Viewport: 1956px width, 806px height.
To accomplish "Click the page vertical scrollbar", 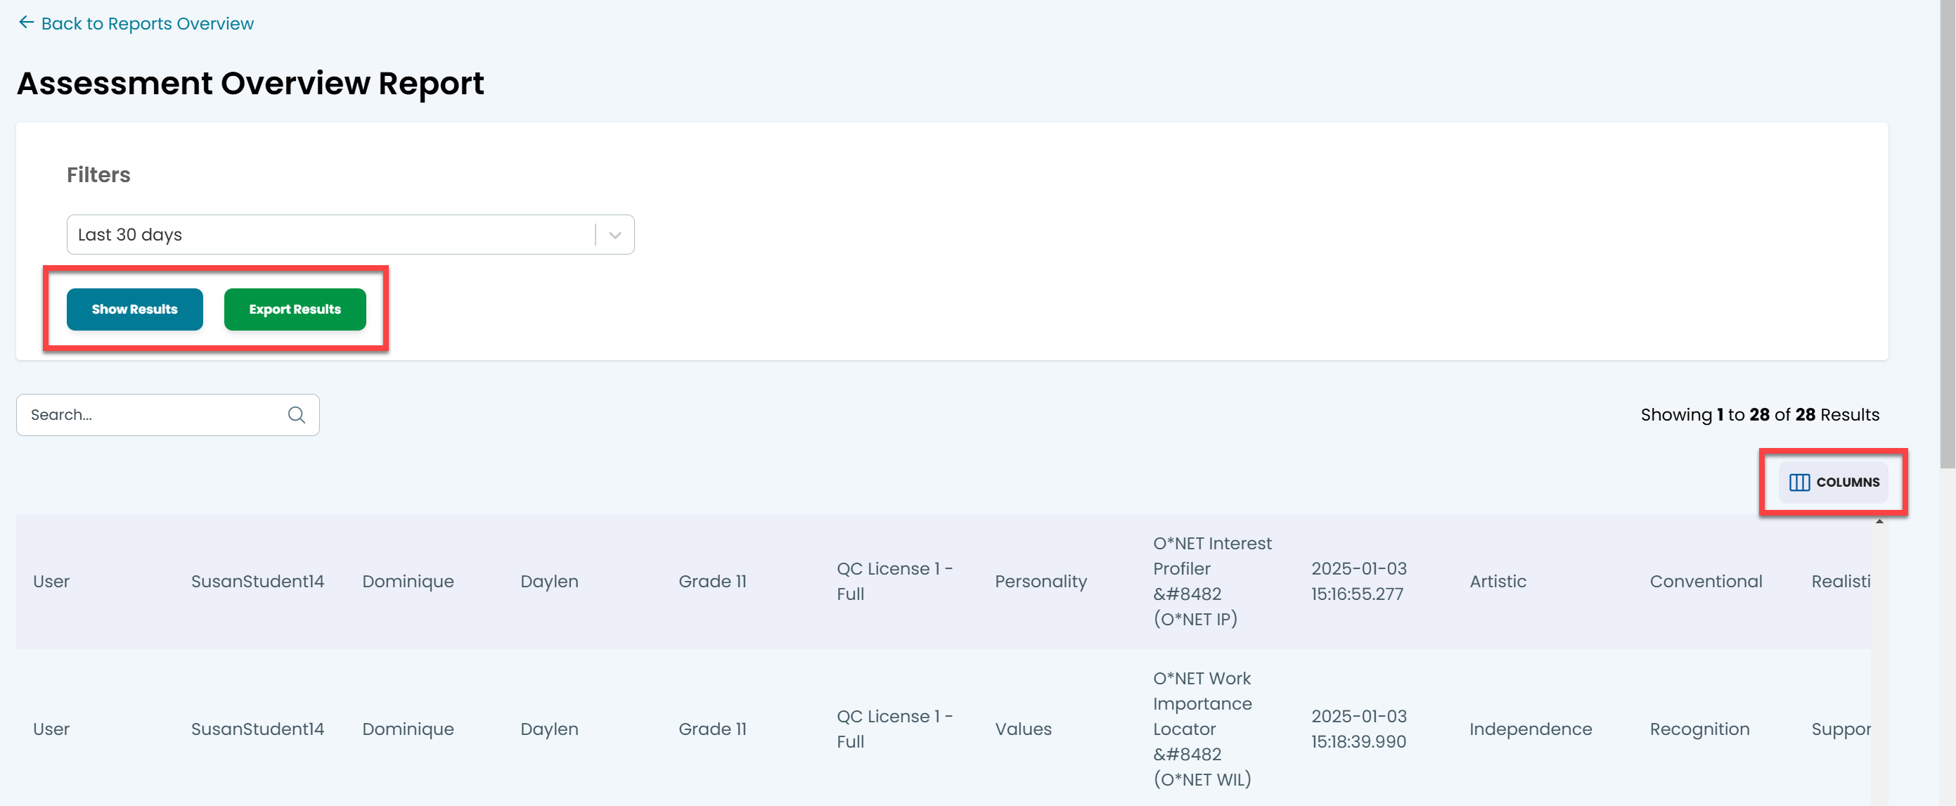I will pyautogui.click(x=1947, y=228).
